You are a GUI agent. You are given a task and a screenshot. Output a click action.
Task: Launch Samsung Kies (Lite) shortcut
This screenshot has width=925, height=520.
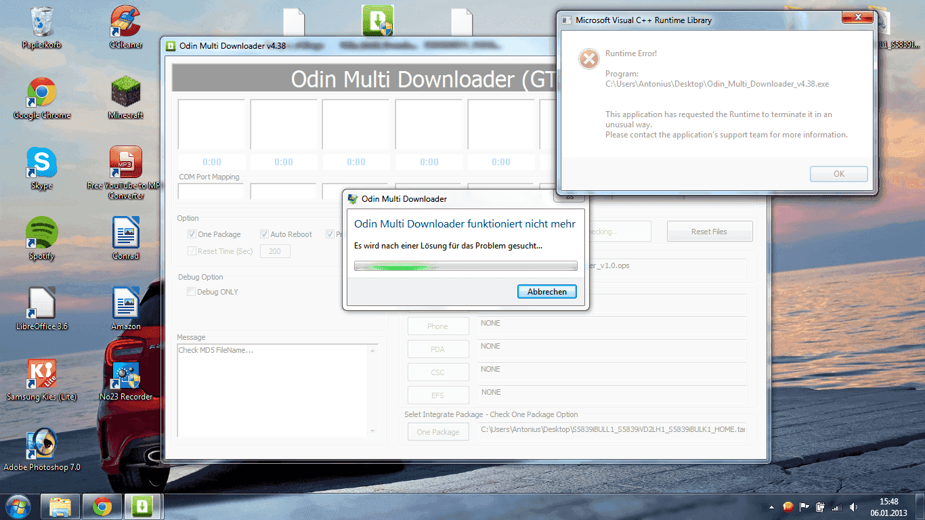pyautogui.click(x=42, y=380)
